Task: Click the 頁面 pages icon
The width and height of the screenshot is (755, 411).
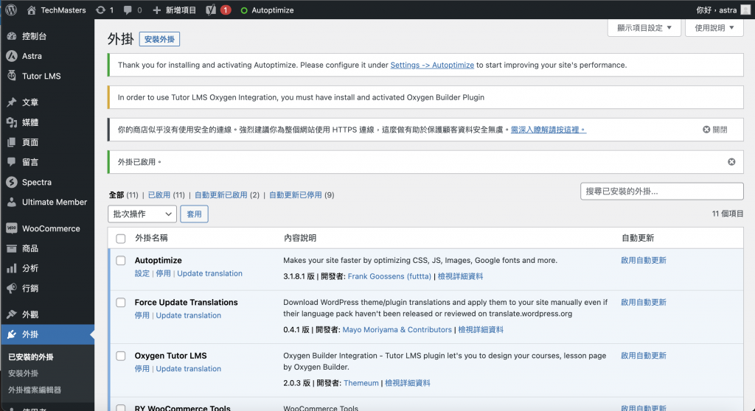Action: pyautogui.click(x=12, y=142)
